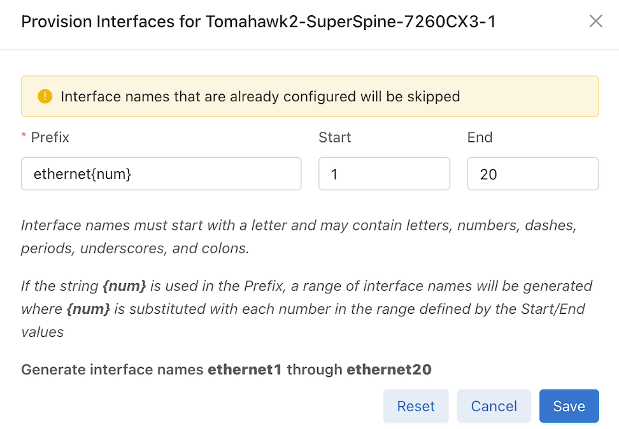
Task: Click the Start/End range explanation paragraph
Action: (x=306, y=309)
